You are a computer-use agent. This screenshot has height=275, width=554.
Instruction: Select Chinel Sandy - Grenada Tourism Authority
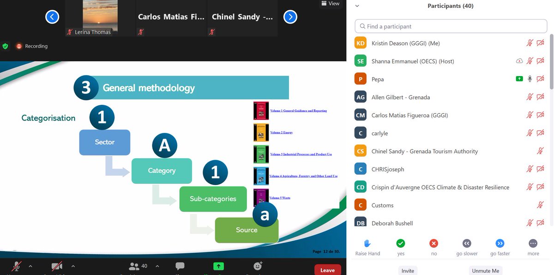pyautogui.click(x=451, y=151)
